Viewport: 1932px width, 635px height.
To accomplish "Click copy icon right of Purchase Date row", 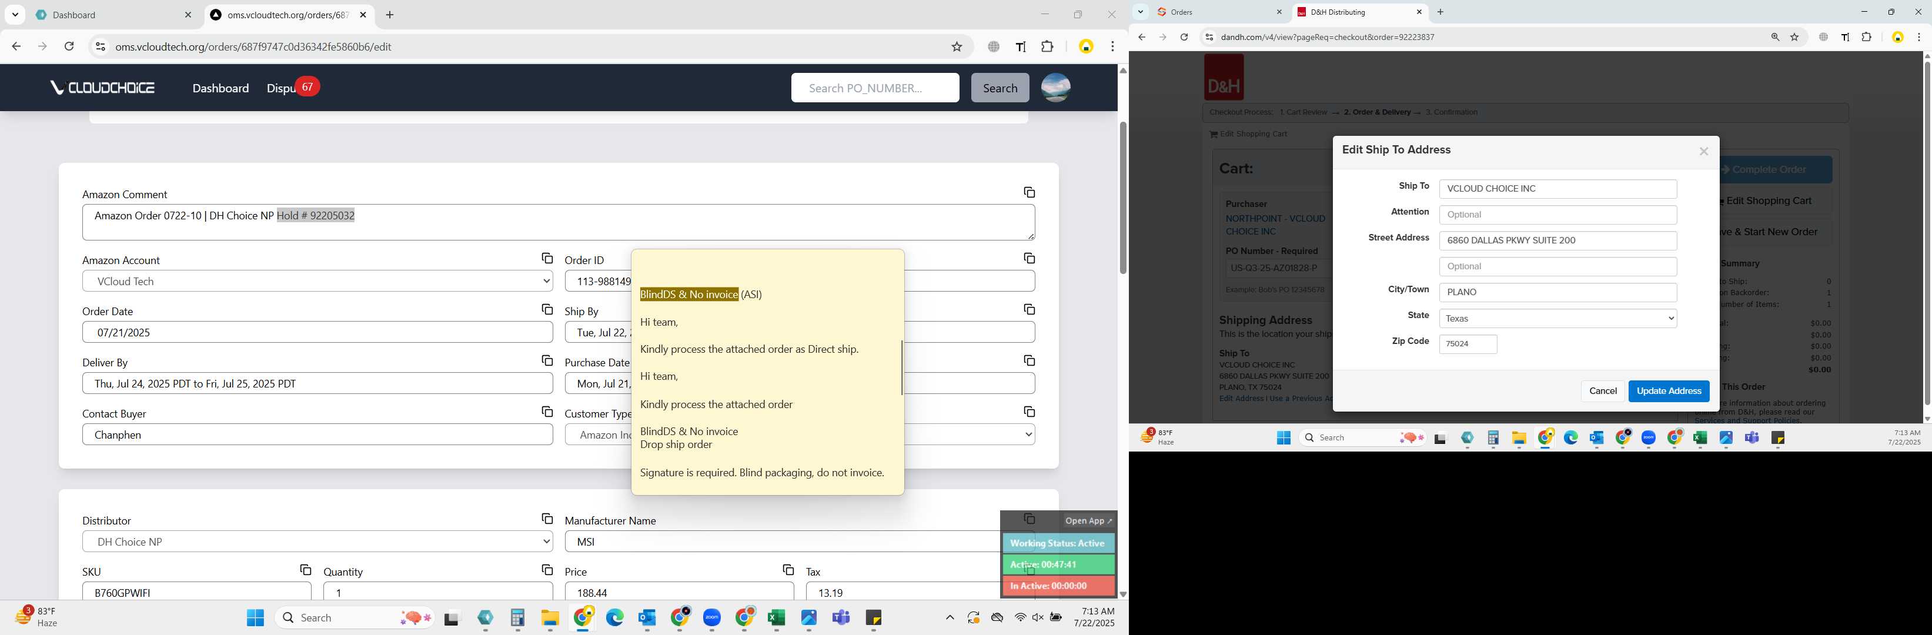I will (1029, 360).
